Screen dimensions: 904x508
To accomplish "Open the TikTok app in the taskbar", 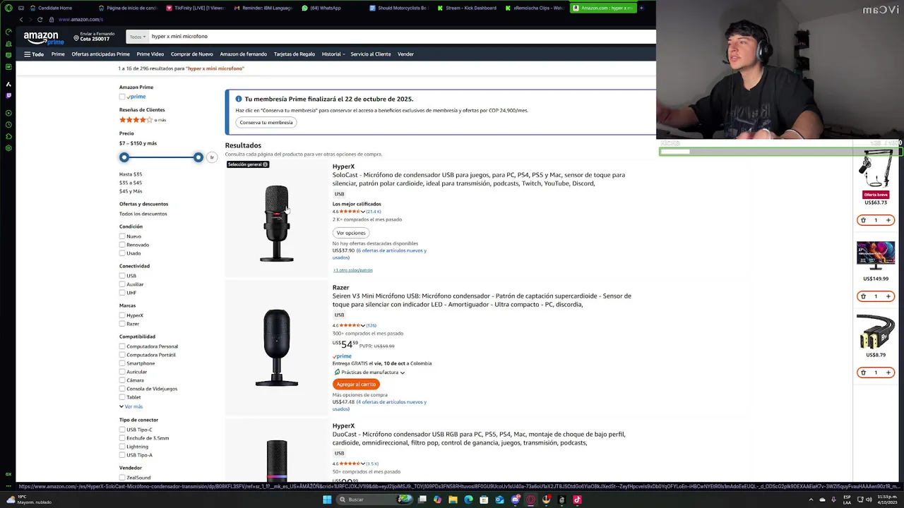I will click(x=577, y=500).
